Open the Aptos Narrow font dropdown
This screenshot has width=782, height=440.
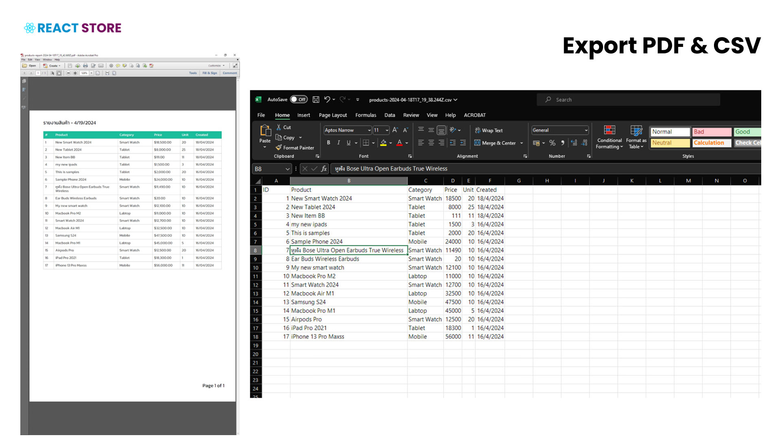[x=369, y=130]
